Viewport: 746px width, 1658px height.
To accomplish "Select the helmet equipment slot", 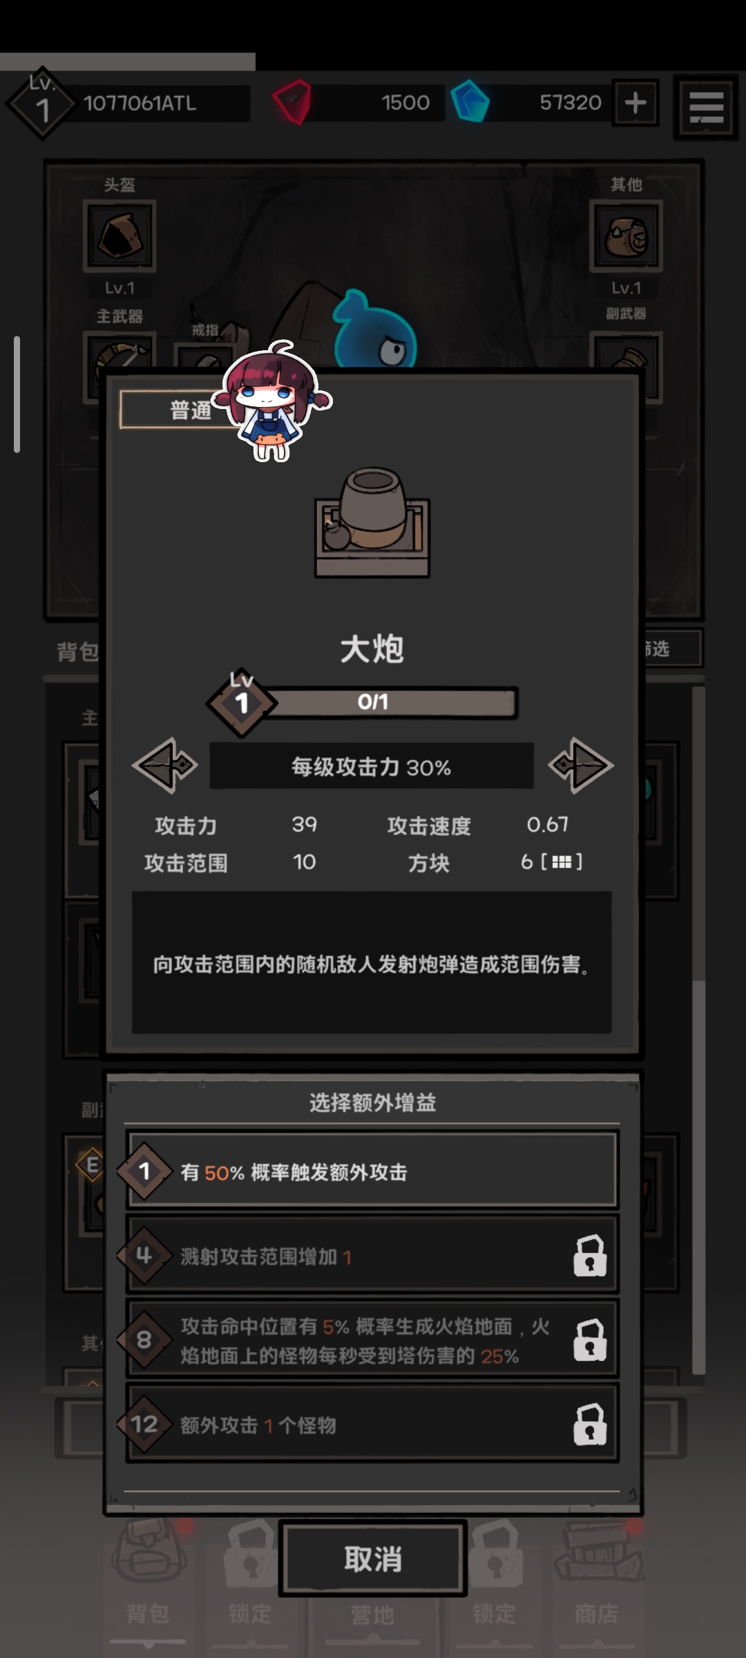I will pos(119,236).
